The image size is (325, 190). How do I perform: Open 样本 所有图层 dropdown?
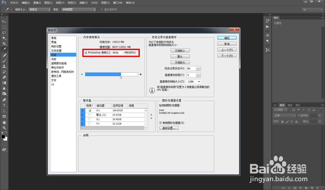(x=78, y=9)
